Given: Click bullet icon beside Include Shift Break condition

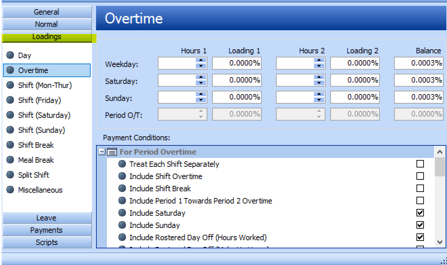Looking at the screenshot, I should click(122, 189).
